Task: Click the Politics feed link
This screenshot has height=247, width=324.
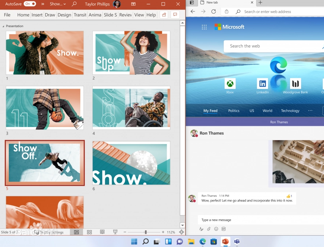Action: coord(234,111)
